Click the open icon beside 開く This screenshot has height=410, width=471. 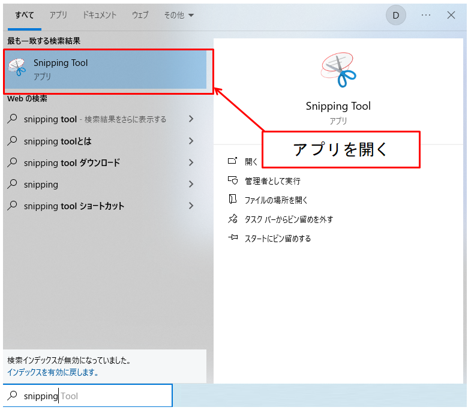click(x=232, y=161)
